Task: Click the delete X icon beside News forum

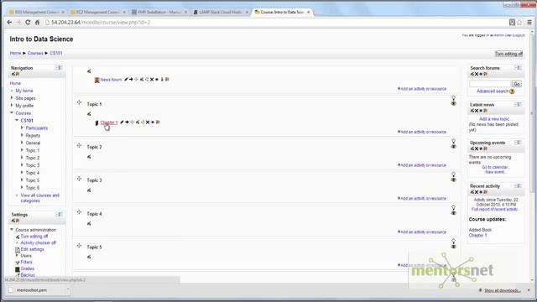Action: (152, 80)
